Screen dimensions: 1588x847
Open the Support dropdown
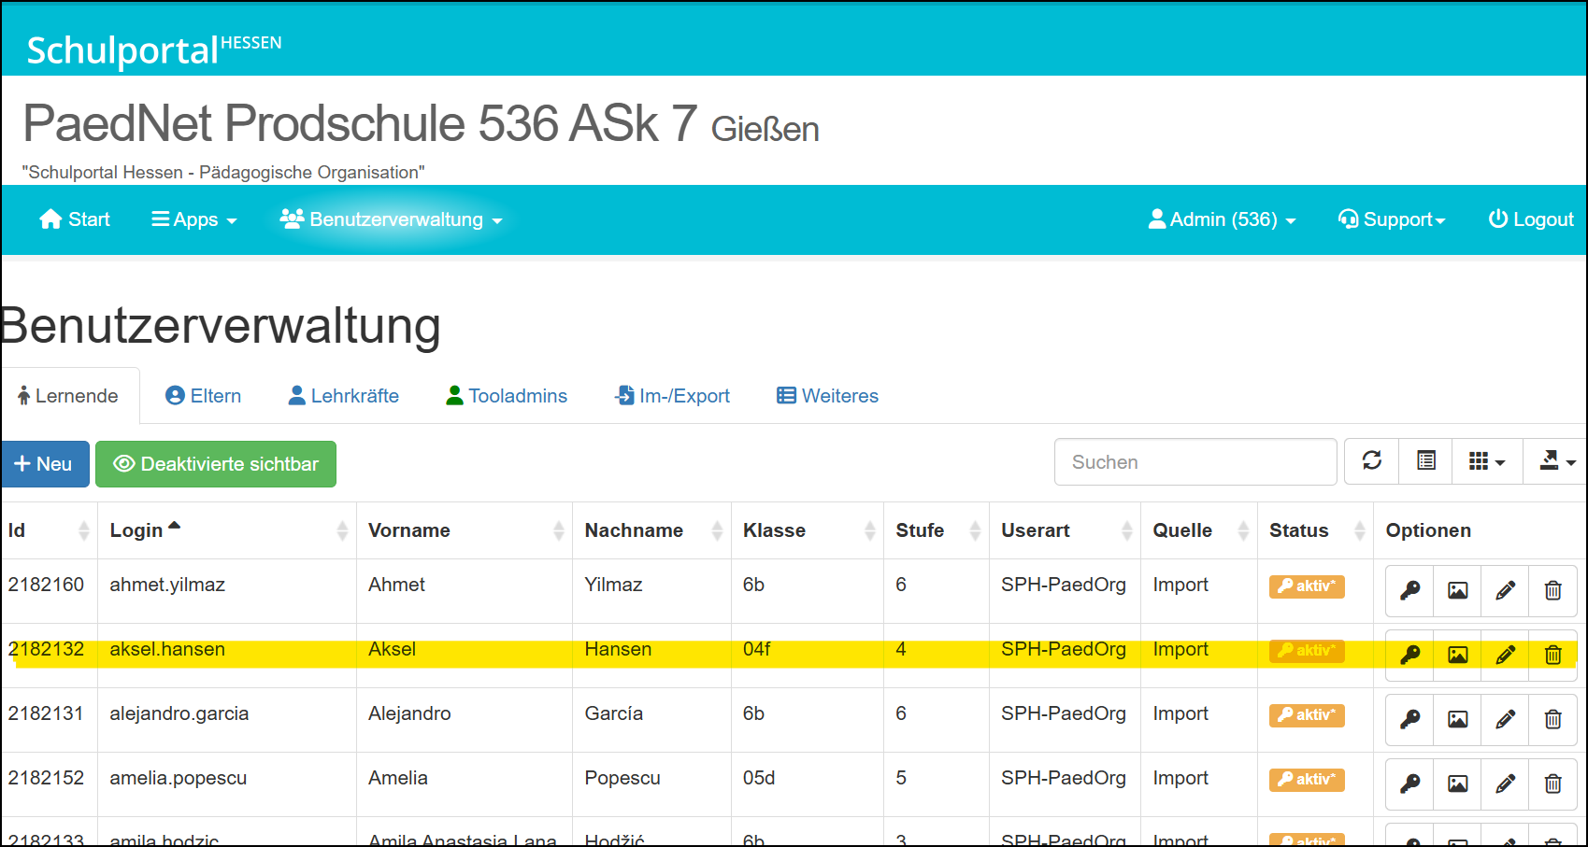pyautogui.click(x=1392, y=219)
